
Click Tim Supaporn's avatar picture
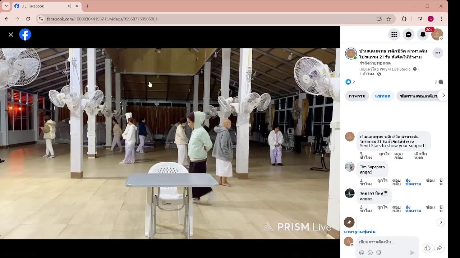pos(350,167)
